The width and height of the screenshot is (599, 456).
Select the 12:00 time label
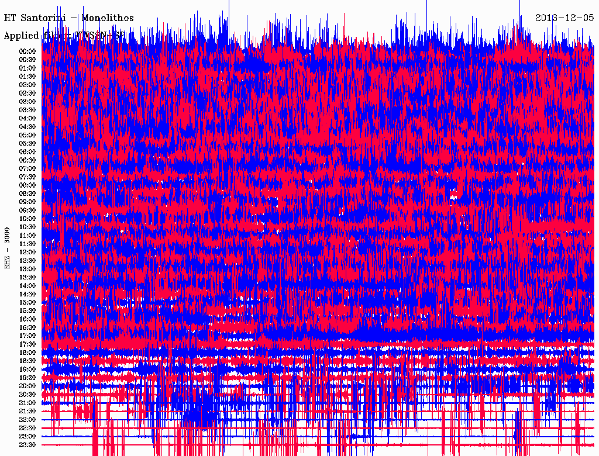pyautogui.click(x=27, y=253)
